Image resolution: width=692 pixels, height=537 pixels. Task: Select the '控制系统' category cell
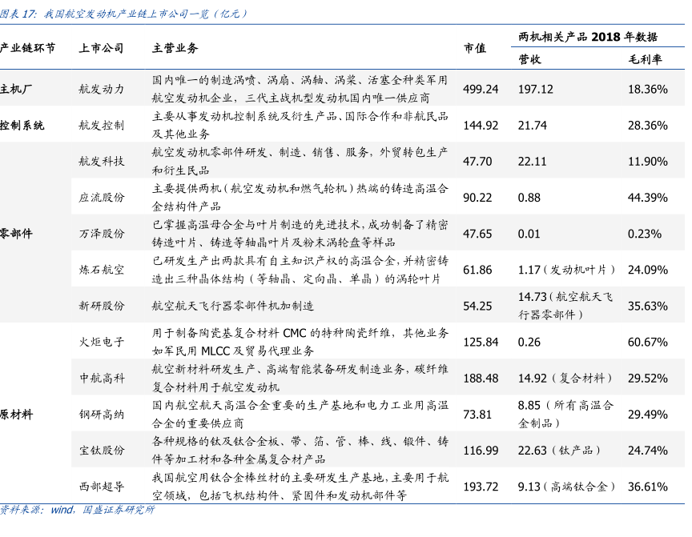22,126
